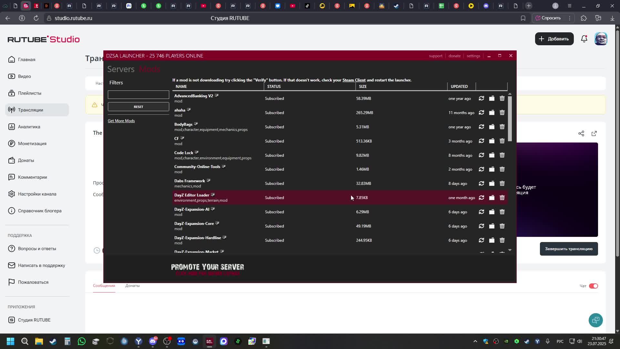Open the Steam Client link
The width and height of the screenshot is (620, 349).
pos(354,80)
